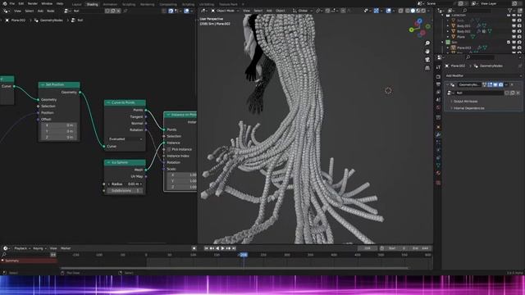Hide Body.001 in viewport

pyautogui.click(x=514, y=25)
